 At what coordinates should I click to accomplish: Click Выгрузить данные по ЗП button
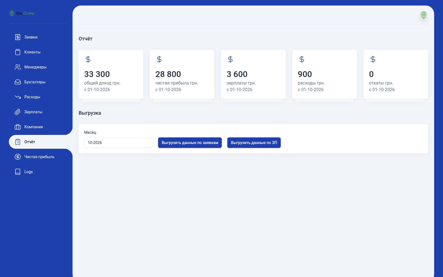[x=254, y=143]
